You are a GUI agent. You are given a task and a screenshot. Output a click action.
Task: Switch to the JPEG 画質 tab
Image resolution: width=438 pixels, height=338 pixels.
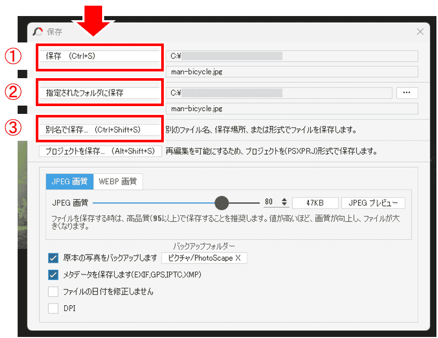pyautogui.click(x=69, y=182)
